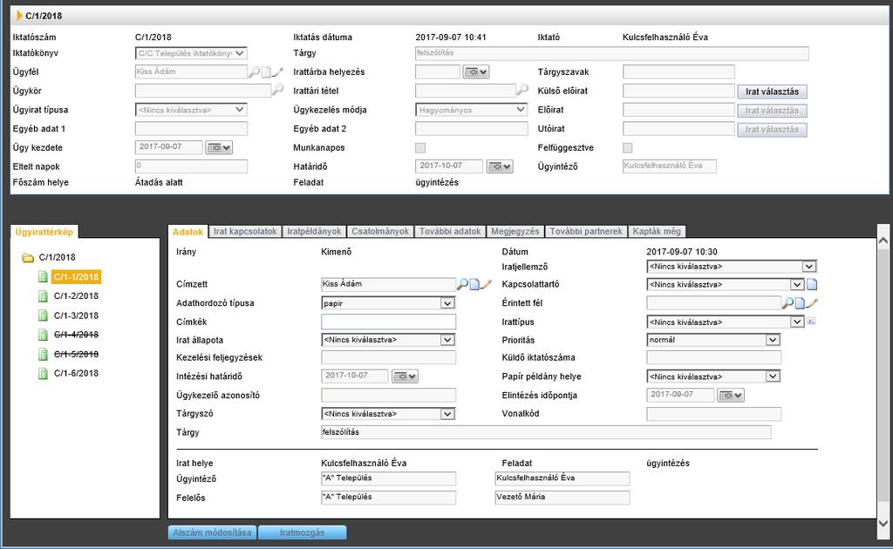Switch to the További partnerek tab
Screen dimensions: 893x549
pos(586,232)
